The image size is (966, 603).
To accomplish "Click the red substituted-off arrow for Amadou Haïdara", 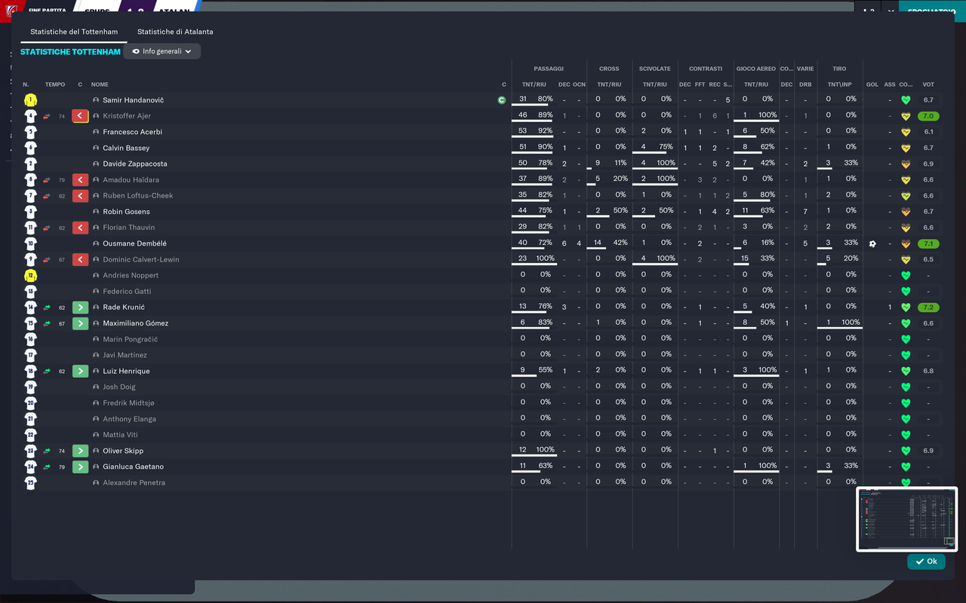I will 81,180.
